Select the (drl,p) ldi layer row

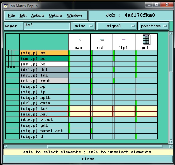pyautogui.click(x=44, y=75)
